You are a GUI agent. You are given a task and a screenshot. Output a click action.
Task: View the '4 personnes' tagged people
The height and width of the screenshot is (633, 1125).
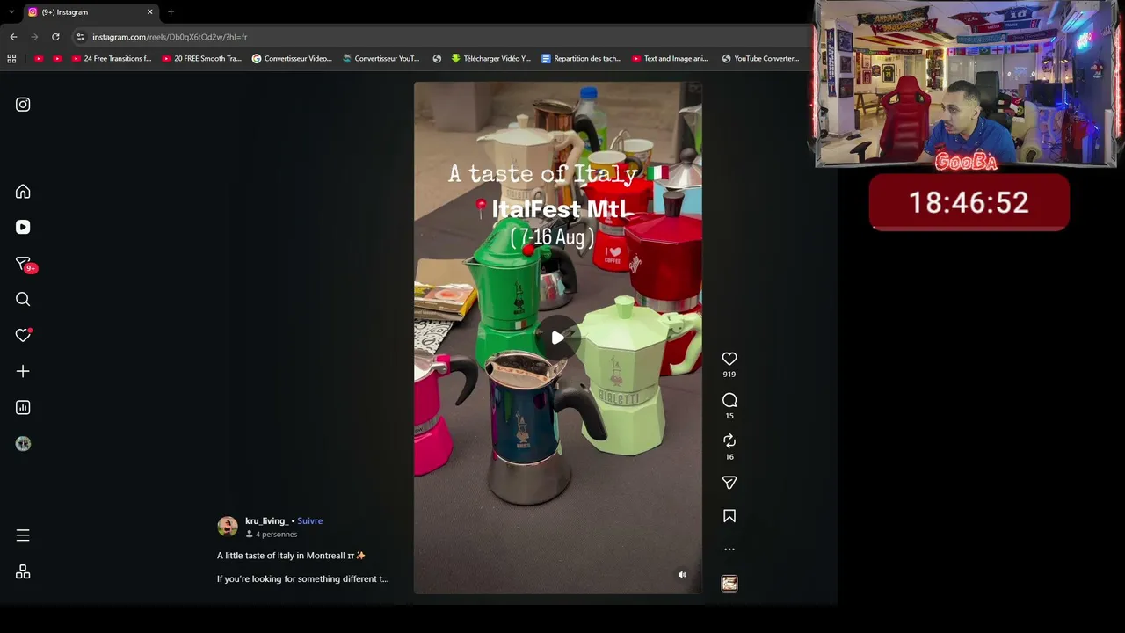(272, 535)
